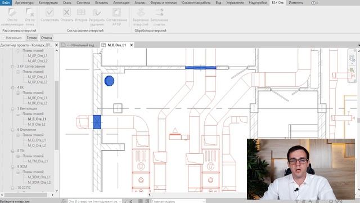Select the blue opening in top wall
This screenshot has width=360, height=203.
click(201, 68)
